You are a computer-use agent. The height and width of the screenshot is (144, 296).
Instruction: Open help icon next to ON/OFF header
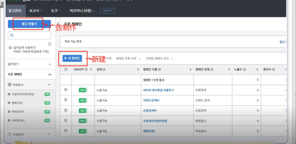(86, 70)
